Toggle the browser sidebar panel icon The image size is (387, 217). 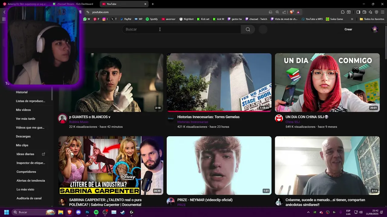358,12
